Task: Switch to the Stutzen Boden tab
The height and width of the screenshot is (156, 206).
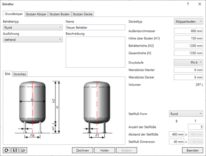Action: 59,14
